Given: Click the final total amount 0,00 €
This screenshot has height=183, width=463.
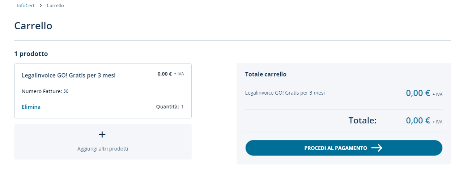Looking at the screenshot, I should point(418,121).
